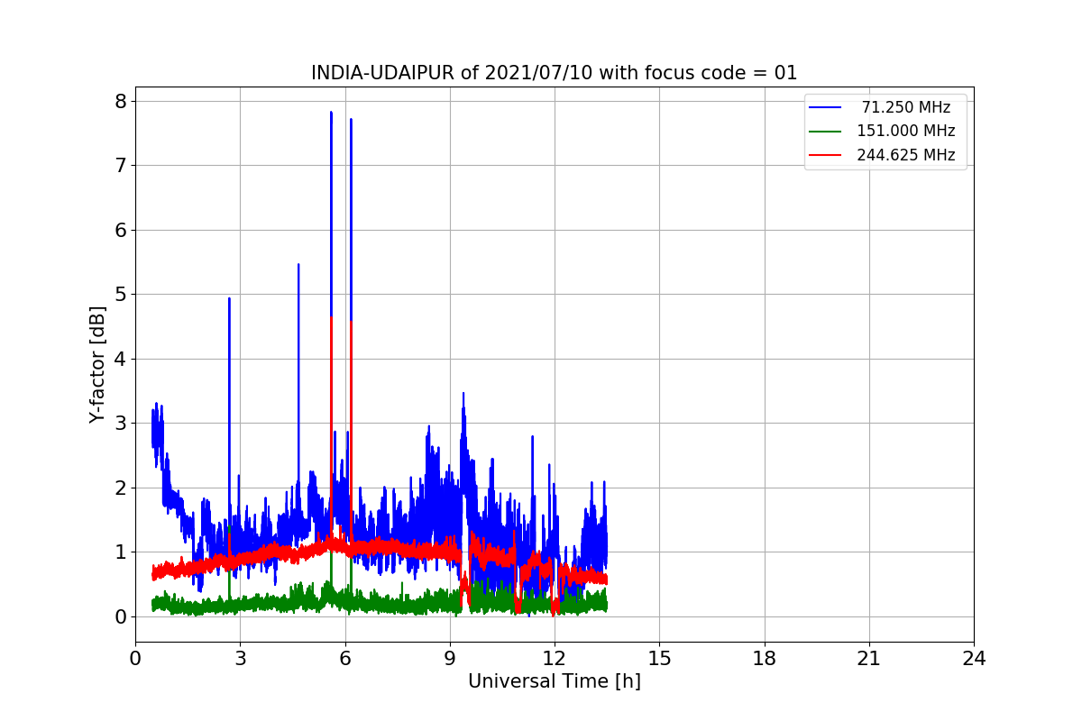Image resolution: width=1082 pixels, height=721 pixels.
Task: Click the x-axis tick label 3
Action: point(240,659)
